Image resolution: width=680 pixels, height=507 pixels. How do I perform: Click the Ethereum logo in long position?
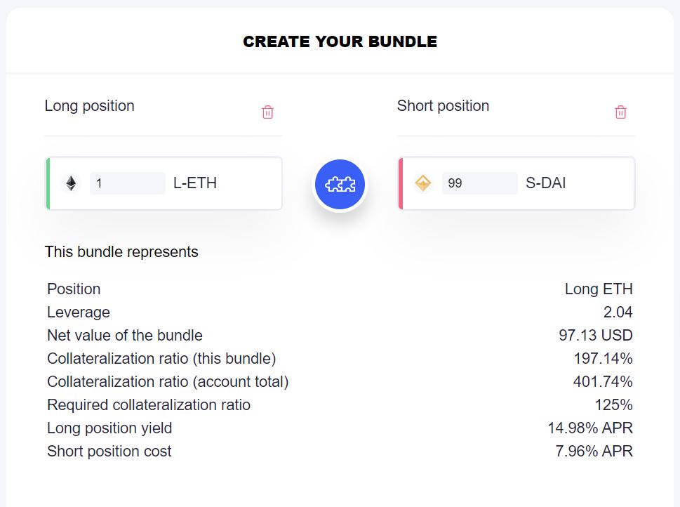pyautogui.click(x=71, y=183)
